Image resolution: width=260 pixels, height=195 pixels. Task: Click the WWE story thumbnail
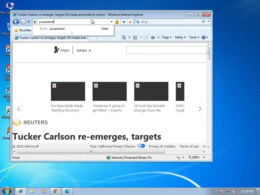point(180,91)
